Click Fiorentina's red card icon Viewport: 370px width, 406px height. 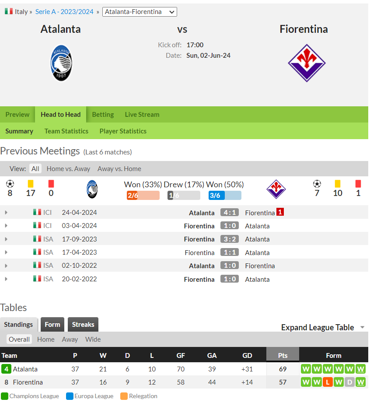[x=358, y=184]
